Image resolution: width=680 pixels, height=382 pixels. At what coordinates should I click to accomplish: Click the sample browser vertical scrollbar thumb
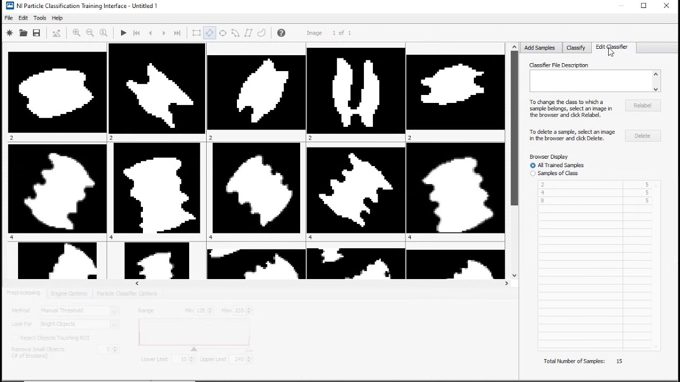[x=514, y=128]
